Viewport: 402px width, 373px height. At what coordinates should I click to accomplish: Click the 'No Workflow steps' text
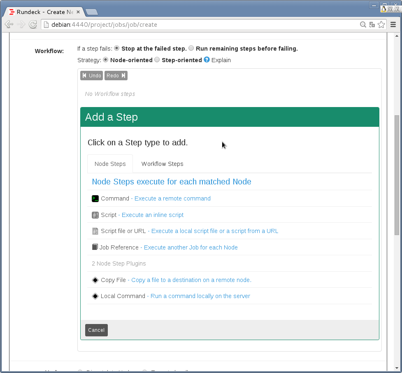coord(110,94)
